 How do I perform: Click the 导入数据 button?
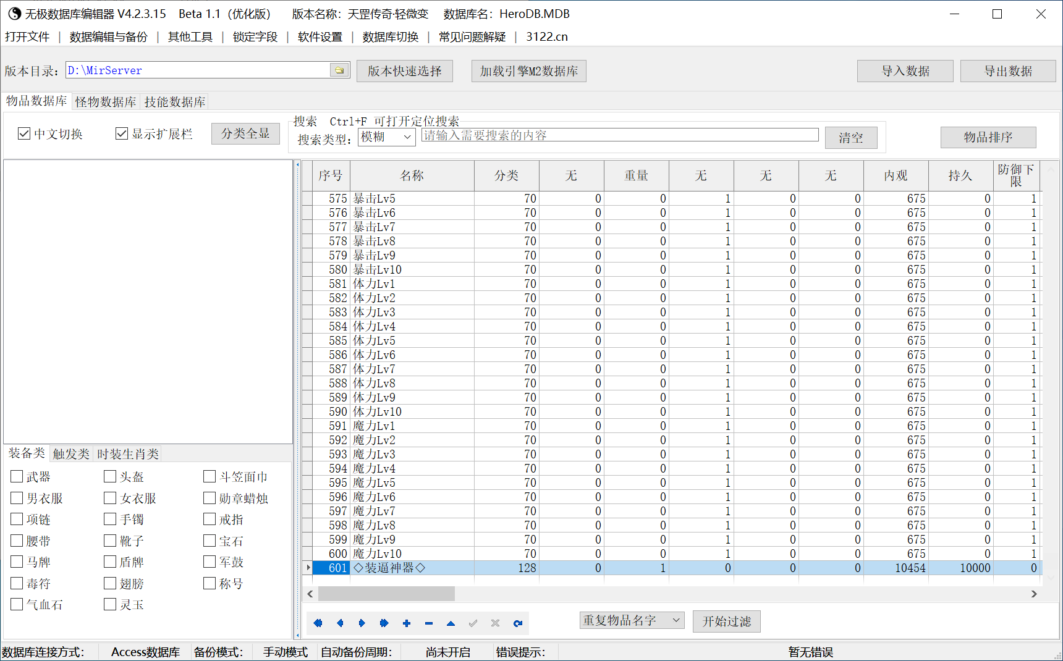point(905,71)
